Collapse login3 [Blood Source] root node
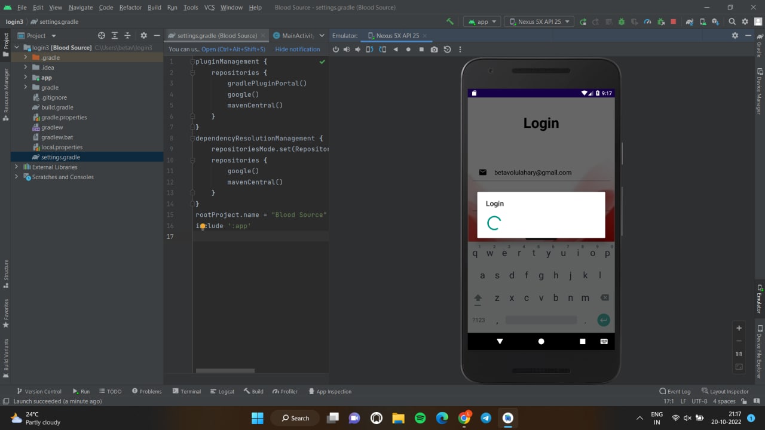765x430 pixels. [x=16, y=48]
